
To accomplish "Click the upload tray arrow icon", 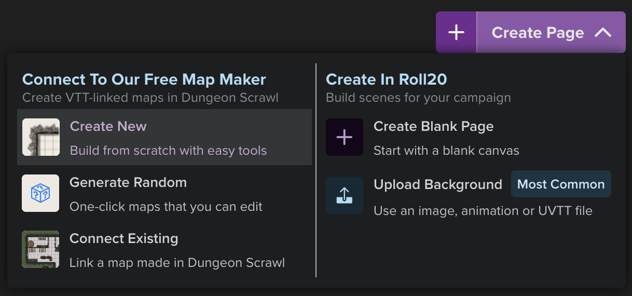I will [x=345, y=195].
